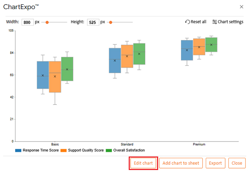Select the Premium green box plot
Viewport: 249px width, 172px height.
pos(211,45)
